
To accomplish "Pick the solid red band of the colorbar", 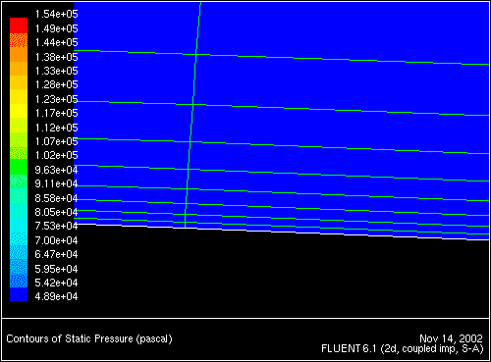I will coord(19,26).
